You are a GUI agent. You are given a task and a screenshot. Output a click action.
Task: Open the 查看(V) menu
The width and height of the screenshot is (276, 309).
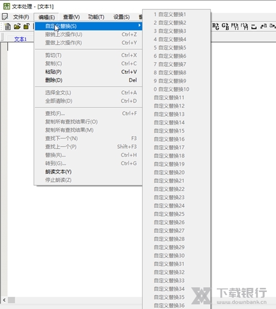point(71,17)
